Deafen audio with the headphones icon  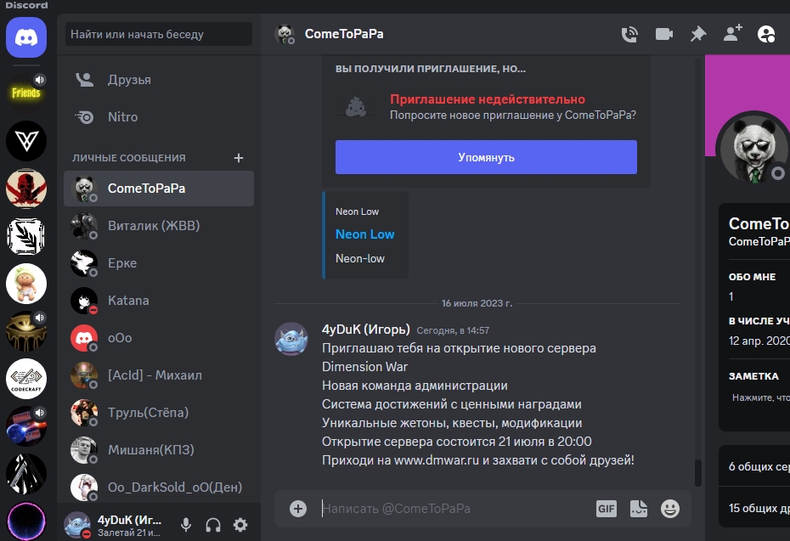point(213,525)
